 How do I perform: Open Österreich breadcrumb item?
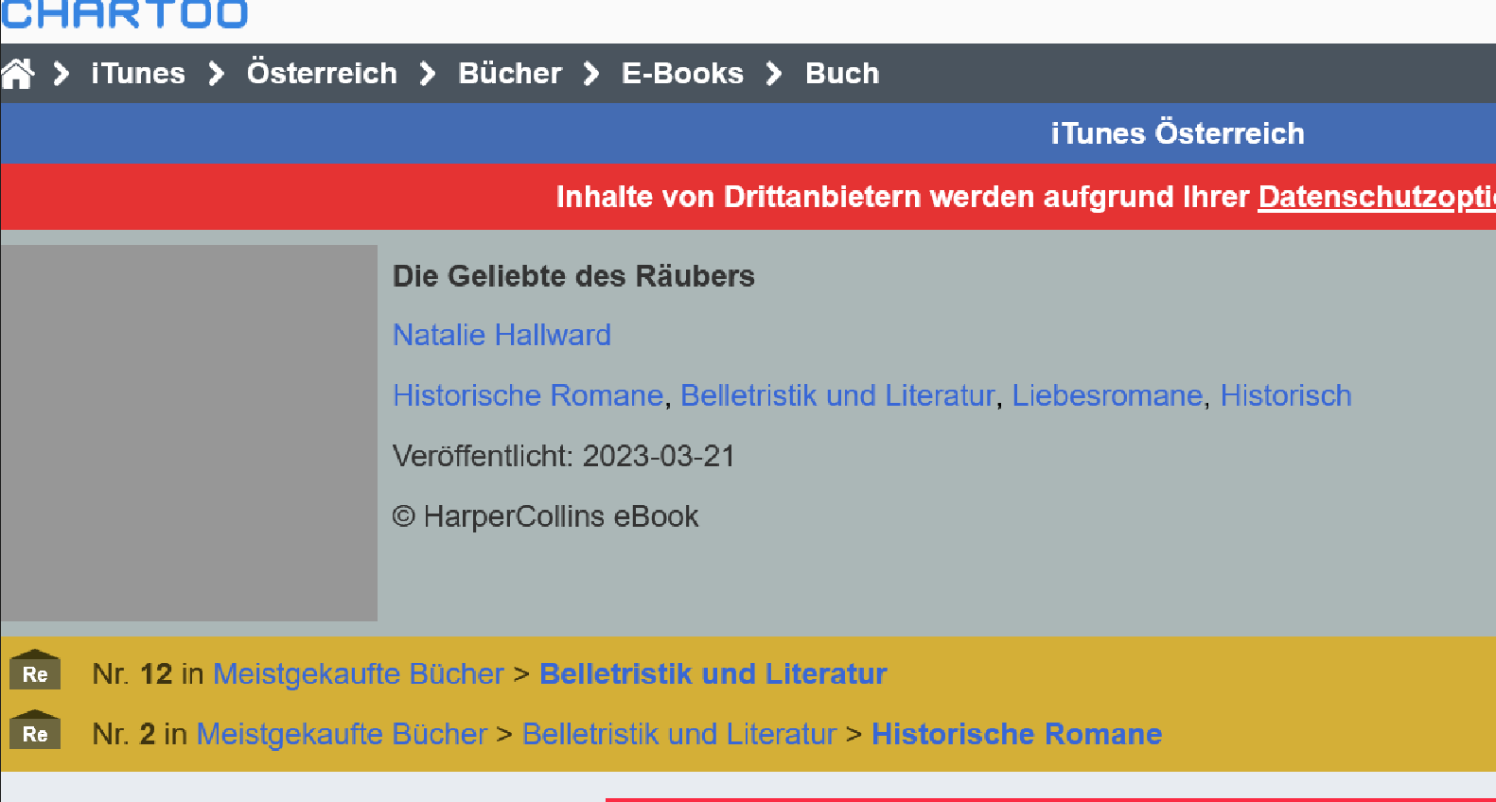pyautogui.click(x=322, y=73)
